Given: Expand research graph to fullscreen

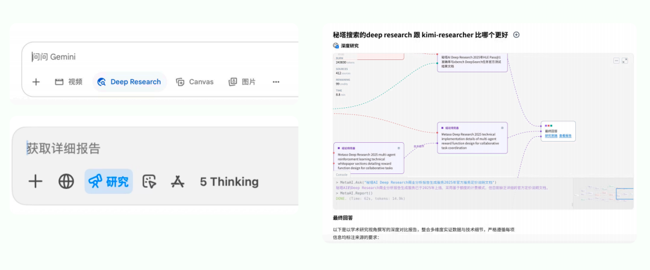Looking at the screenshot, I should coord(625,61).
